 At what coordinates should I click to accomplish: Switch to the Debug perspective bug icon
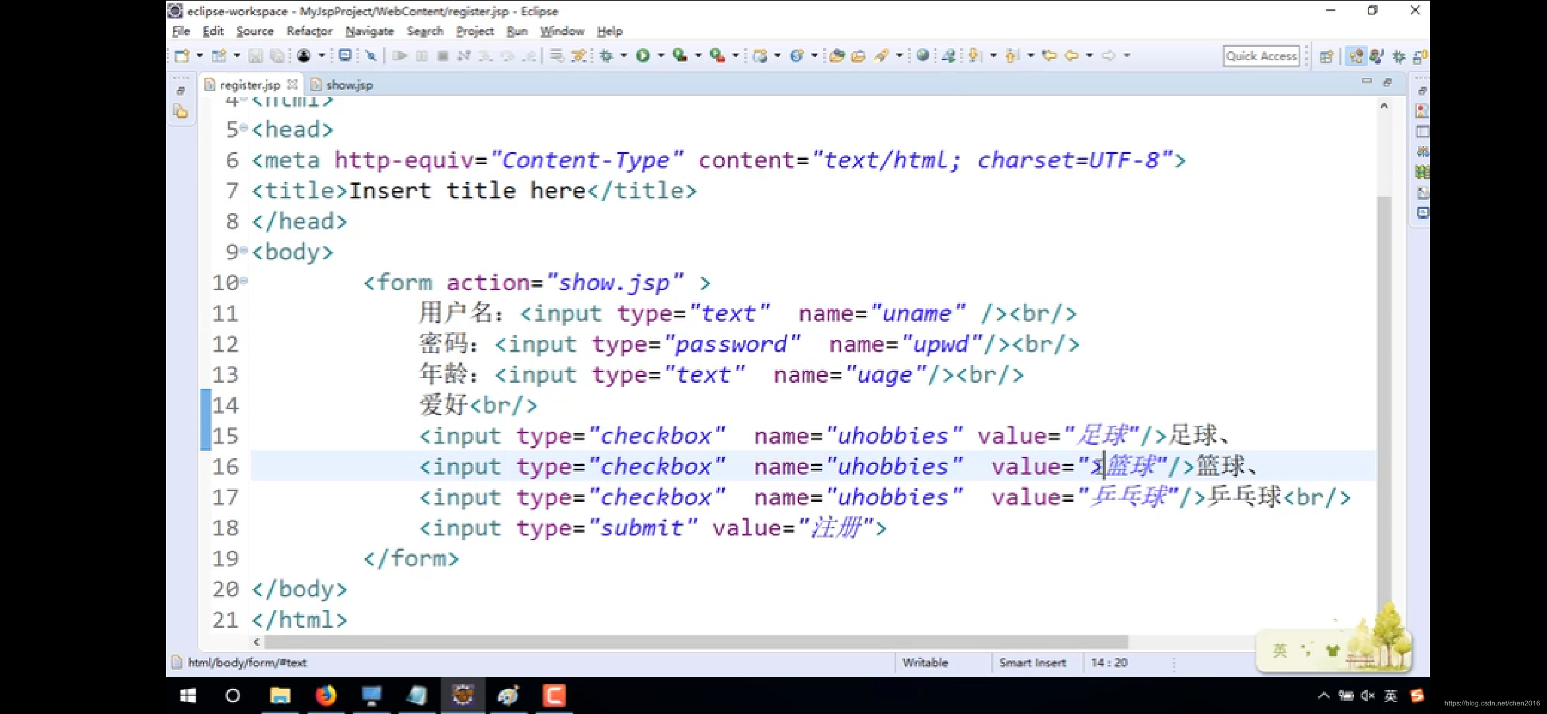point(1398,57)
